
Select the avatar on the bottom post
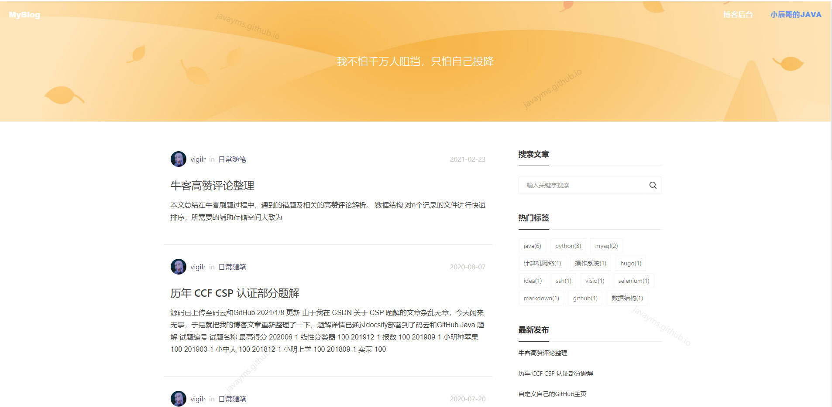[x=178, y=398]
